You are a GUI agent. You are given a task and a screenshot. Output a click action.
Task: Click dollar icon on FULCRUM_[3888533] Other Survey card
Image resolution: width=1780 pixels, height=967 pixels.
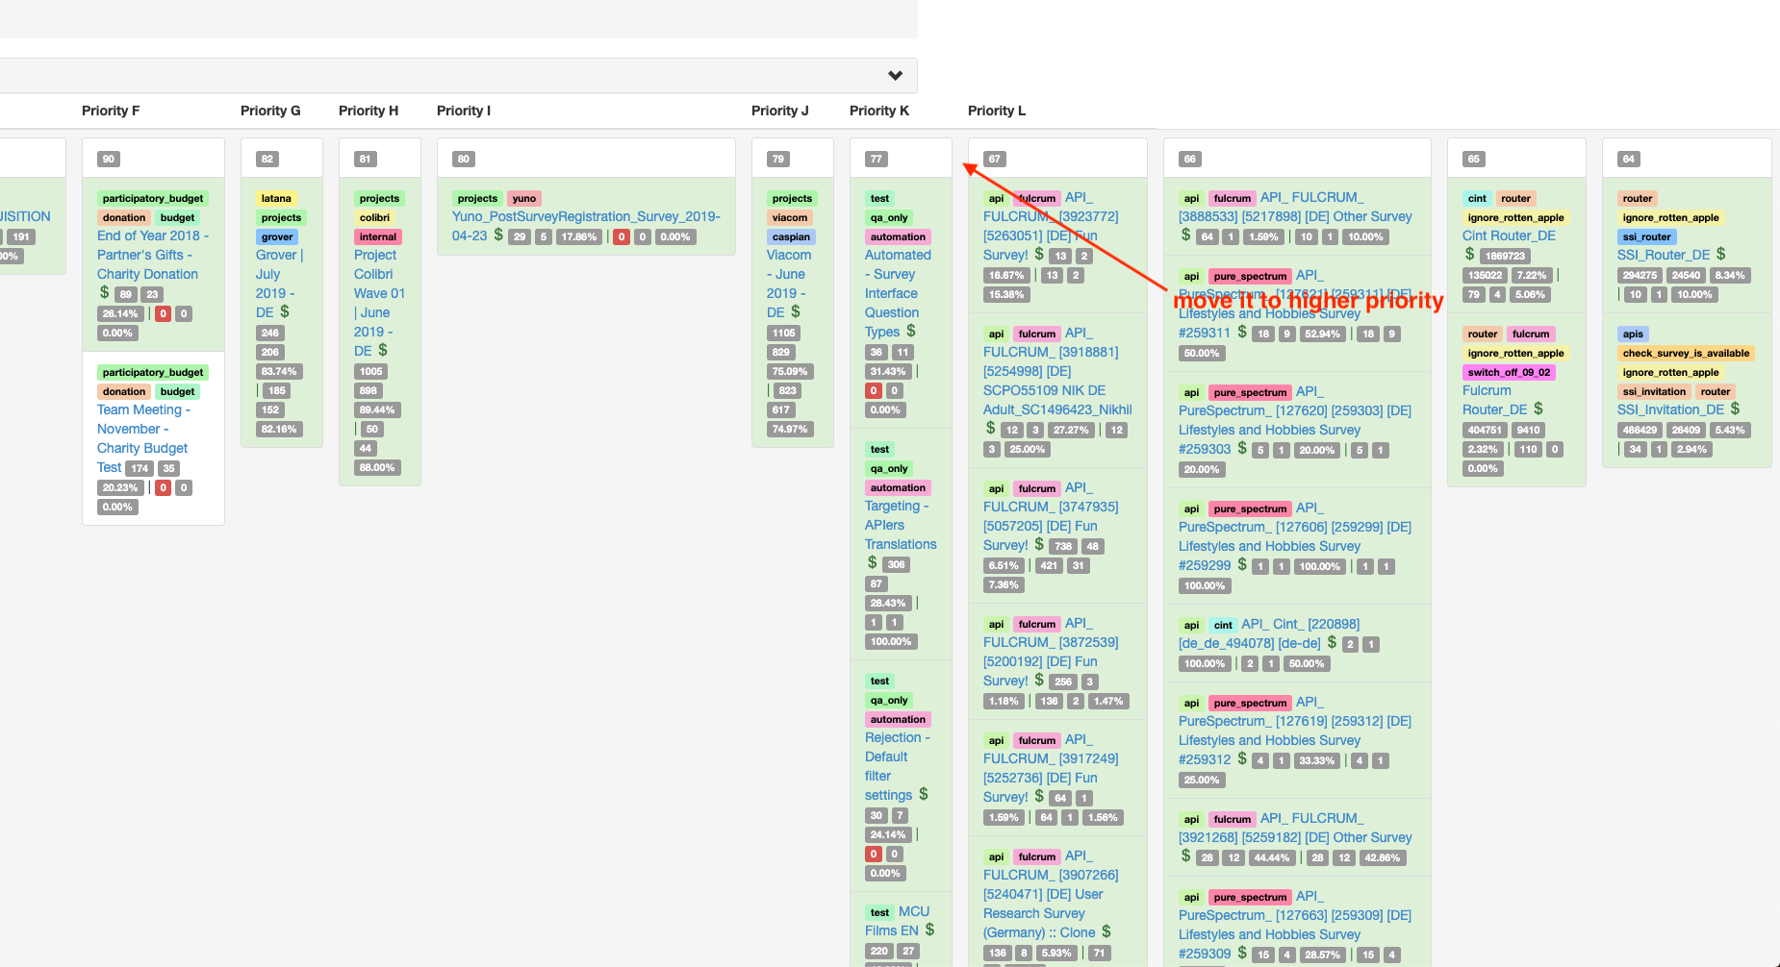point(1186,235)
